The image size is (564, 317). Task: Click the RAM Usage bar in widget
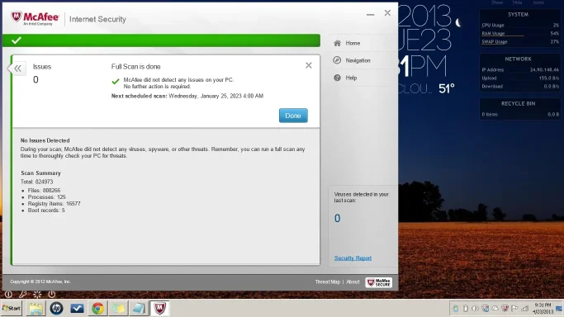click(x=520, y=33)
